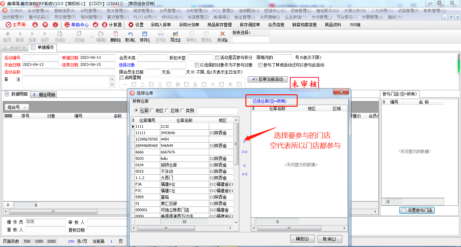Open the 结束日期 date field
Viewport: 461px width, 247px height.
[97, 65]
